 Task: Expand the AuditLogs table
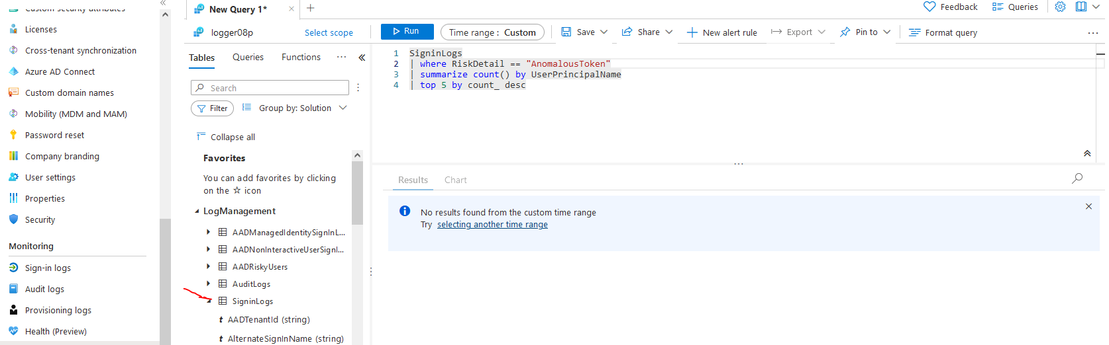tap(208, 284)
